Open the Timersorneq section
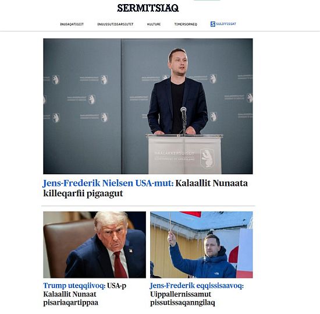Viewport: 320px width, 314px height. pos(186,24)
